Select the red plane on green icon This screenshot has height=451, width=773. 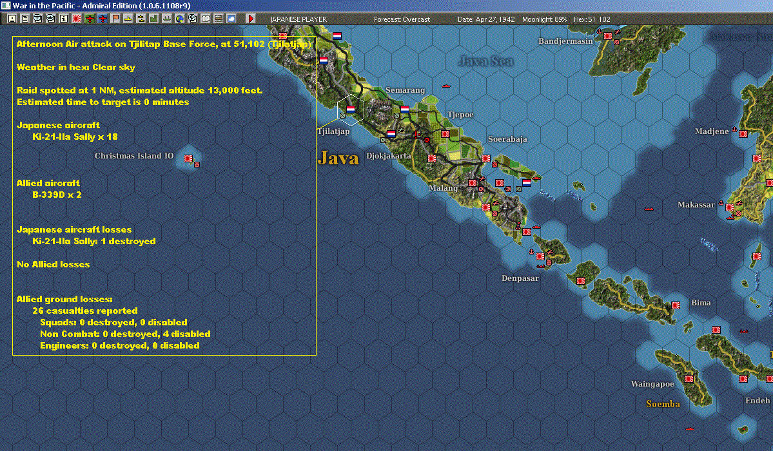90,19
